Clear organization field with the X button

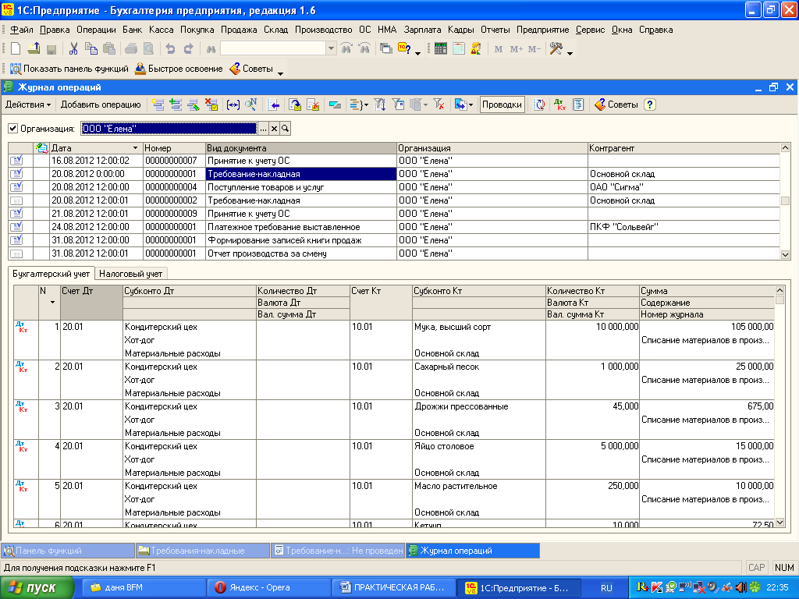pyautogui.click(x=274, y=129)
